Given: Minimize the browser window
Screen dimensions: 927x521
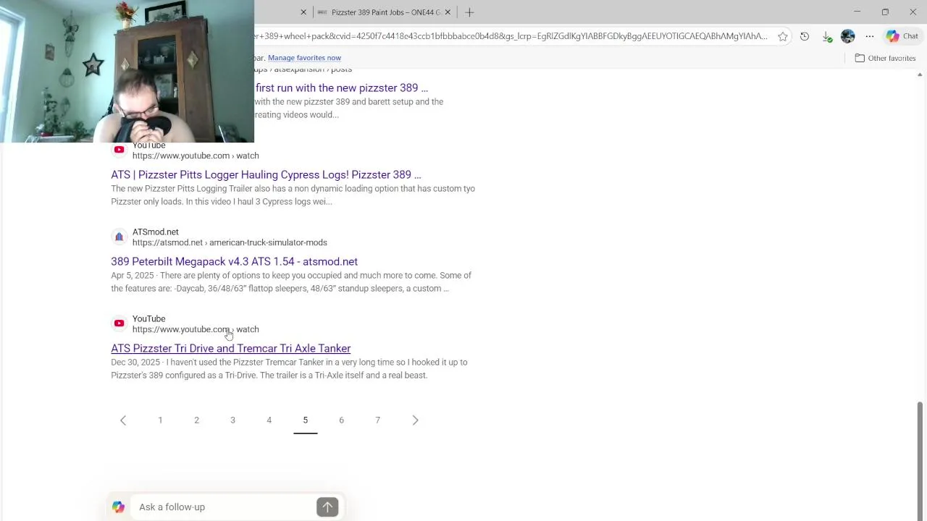Looking at the screenshot, I should click(857, 12).
